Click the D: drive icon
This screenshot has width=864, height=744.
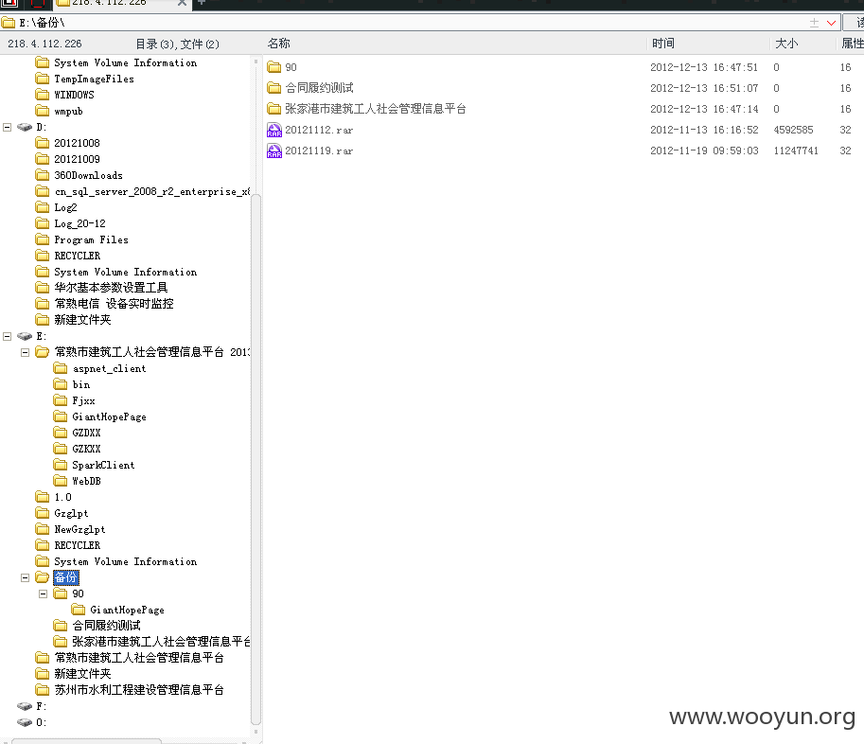(25, 127)
